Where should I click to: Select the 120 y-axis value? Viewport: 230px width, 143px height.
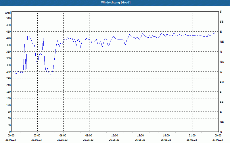9,105
